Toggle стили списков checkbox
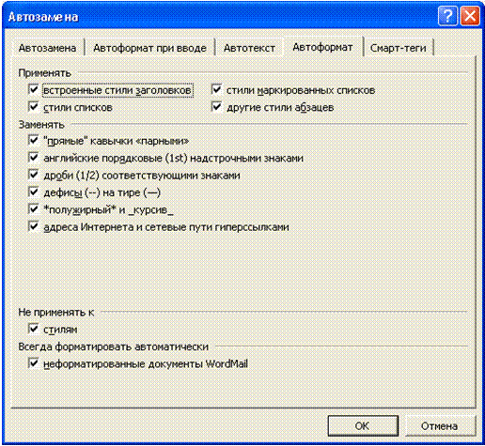The height and width of the screenshot is (446, 485). (34, 107)
